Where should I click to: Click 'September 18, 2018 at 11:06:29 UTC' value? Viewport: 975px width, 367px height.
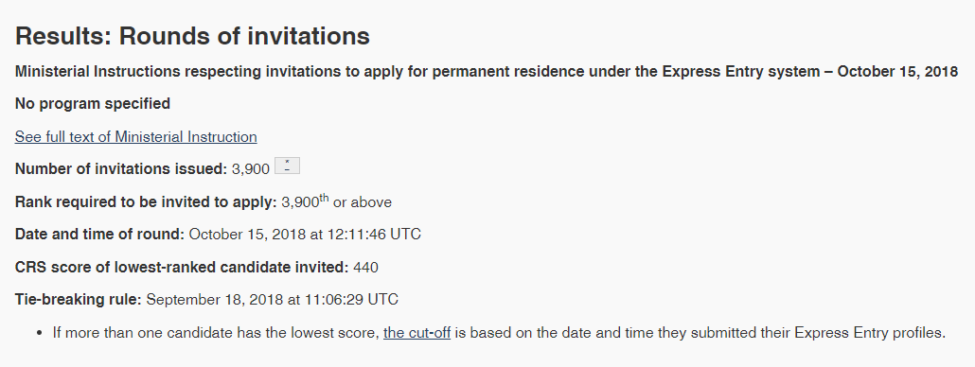[x=273, y=300]
